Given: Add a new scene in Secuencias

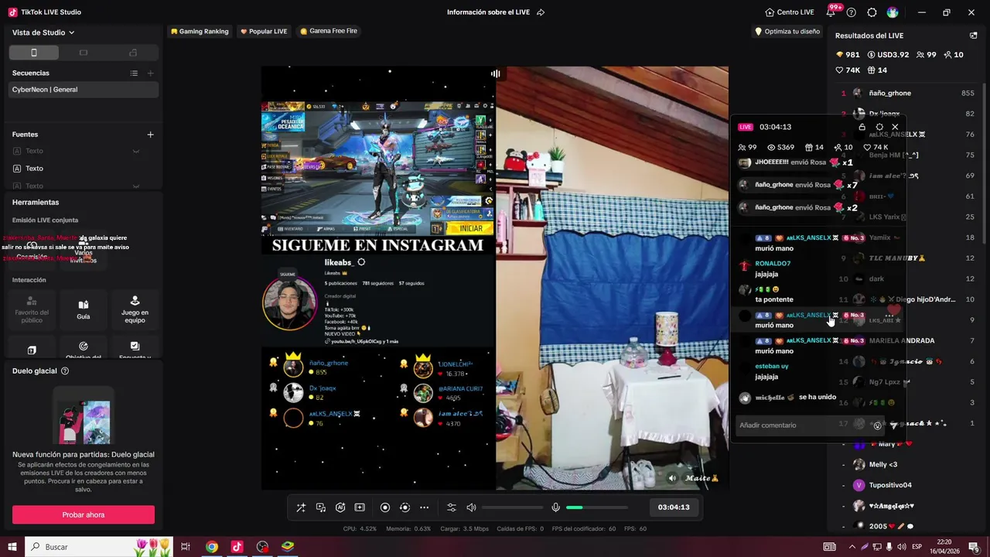Looking at the screenshot, I should (x=150, y=73).
